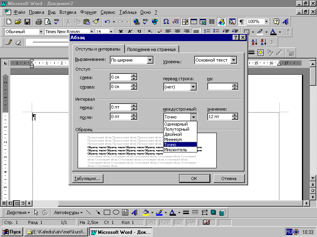
Task: Click the междустрочный dropdown arrow
Action: [193, 117]
